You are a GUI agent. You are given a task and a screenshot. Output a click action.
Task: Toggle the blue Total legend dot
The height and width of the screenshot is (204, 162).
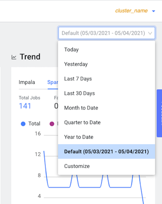[23, 124]
